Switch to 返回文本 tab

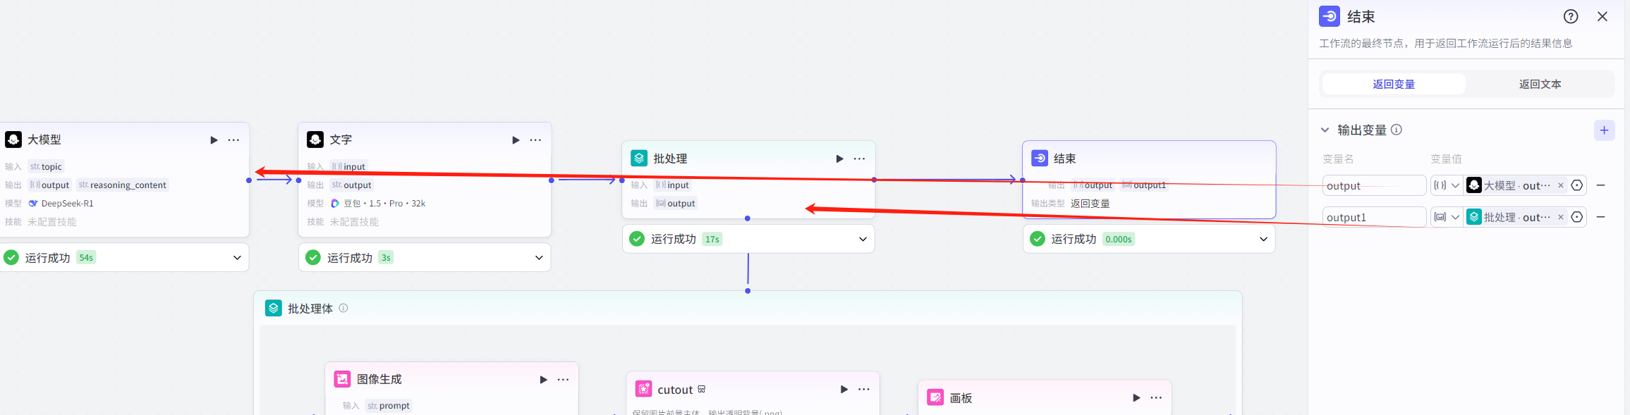(1540, 84)
